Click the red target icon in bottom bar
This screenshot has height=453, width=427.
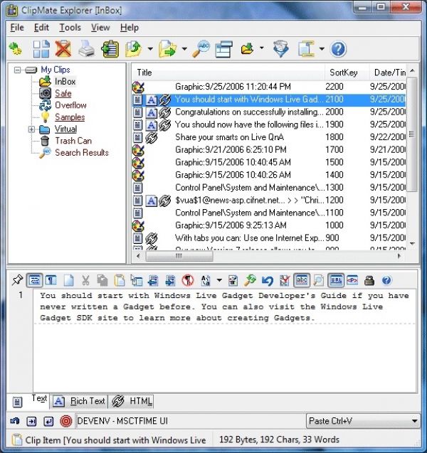click(65, 421)
